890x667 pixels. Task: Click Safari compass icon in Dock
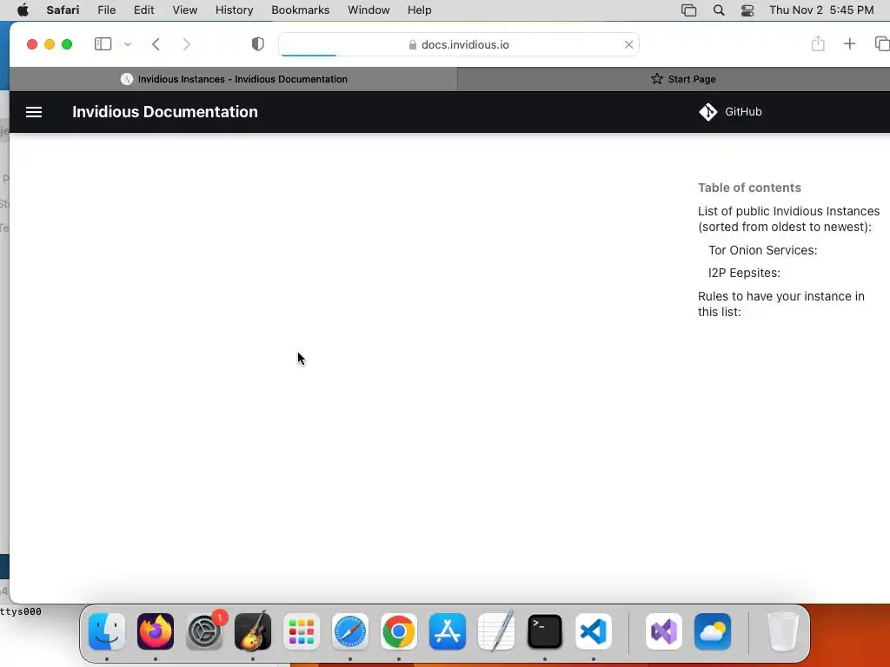click(350, 631)
